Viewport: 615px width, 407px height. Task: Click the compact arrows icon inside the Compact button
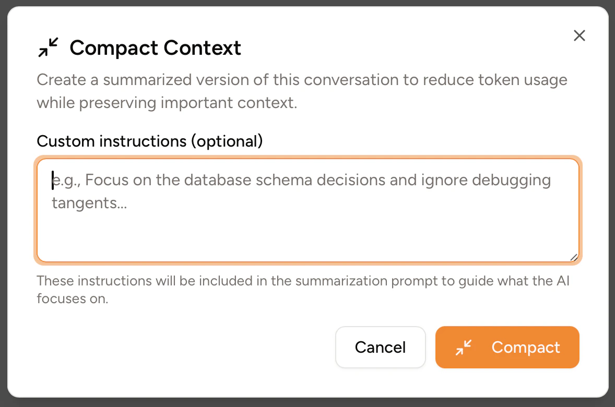464,347
